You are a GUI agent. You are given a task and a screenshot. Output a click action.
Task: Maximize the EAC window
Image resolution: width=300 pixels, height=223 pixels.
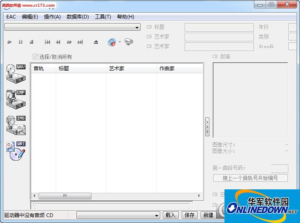(x=271, y=4)
